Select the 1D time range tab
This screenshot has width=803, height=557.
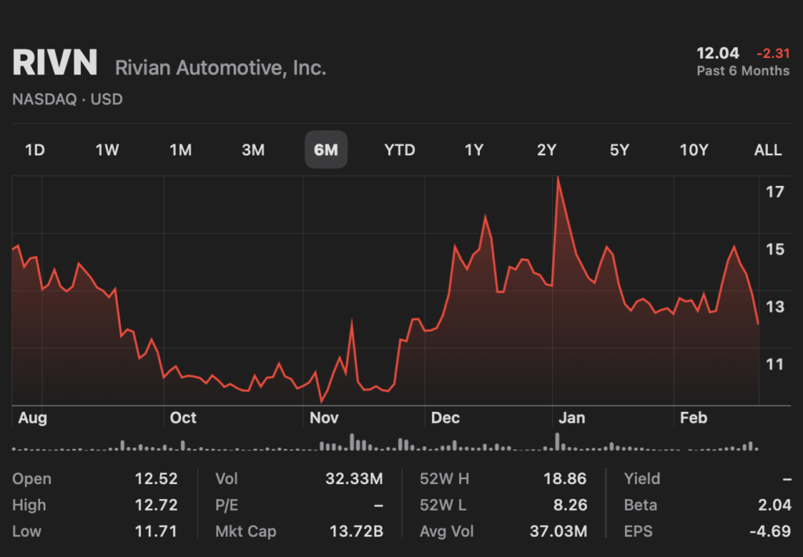35,150
